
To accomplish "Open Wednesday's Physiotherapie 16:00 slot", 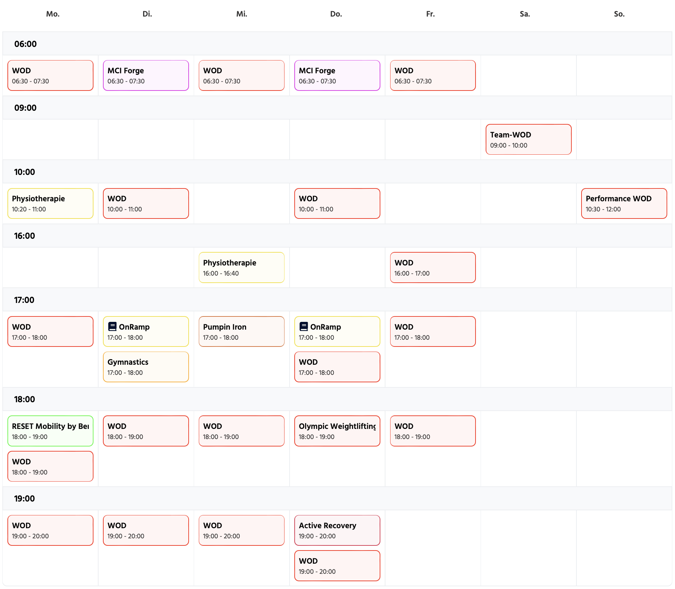I will point(241,267).
